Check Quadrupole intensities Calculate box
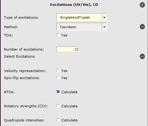Image resolution: width=148 pixels, height=126 pixels. (x=58, y=120)
